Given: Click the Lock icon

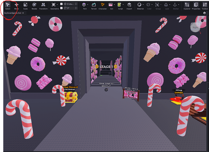Looking at the screenshot, I should [166, 5].
